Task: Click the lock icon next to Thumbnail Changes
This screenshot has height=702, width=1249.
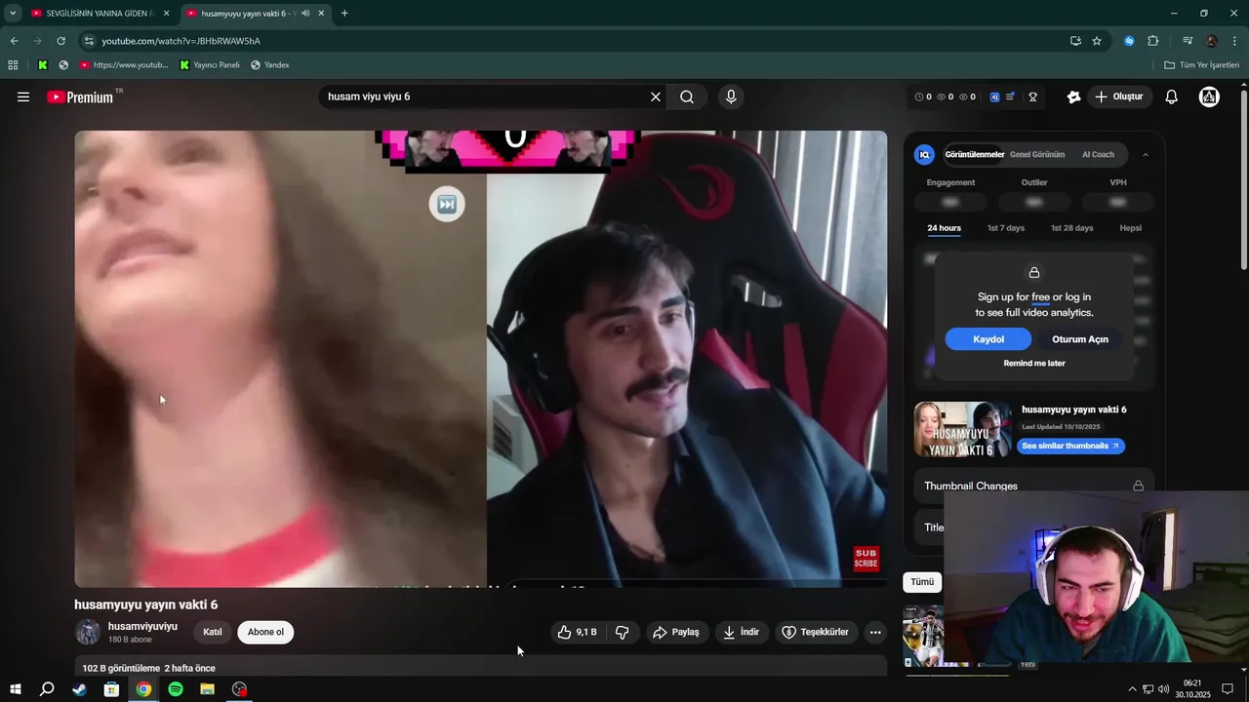Action: point(1138,486)
